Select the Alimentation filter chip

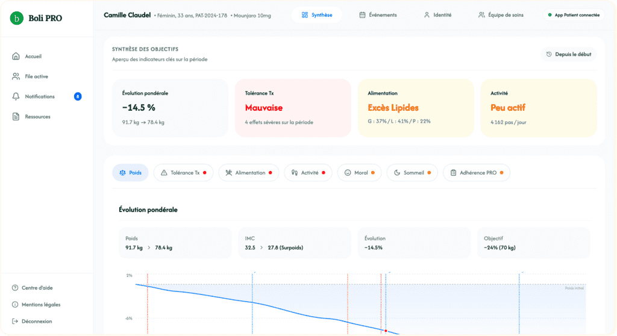(x=248, y=173)
